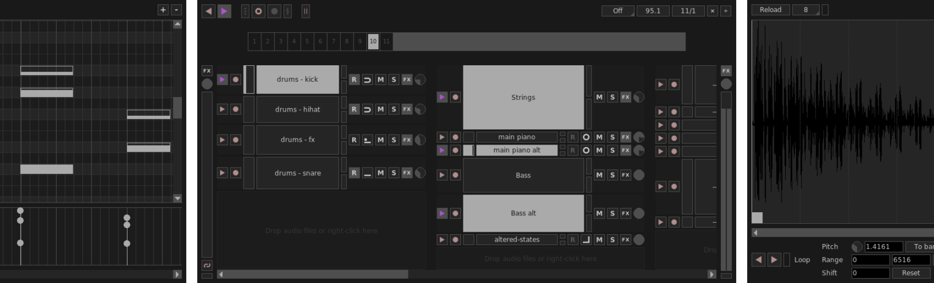The image size is (934, 283).
Task: Click the Reload button
Action: (x=770, y=10)
